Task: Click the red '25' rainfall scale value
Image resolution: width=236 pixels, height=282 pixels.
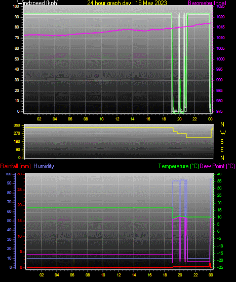Action: click(x=20, y=190)
